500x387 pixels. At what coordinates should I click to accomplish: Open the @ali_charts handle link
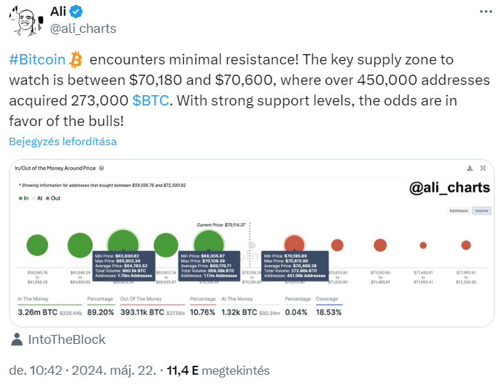click(83, 29)
